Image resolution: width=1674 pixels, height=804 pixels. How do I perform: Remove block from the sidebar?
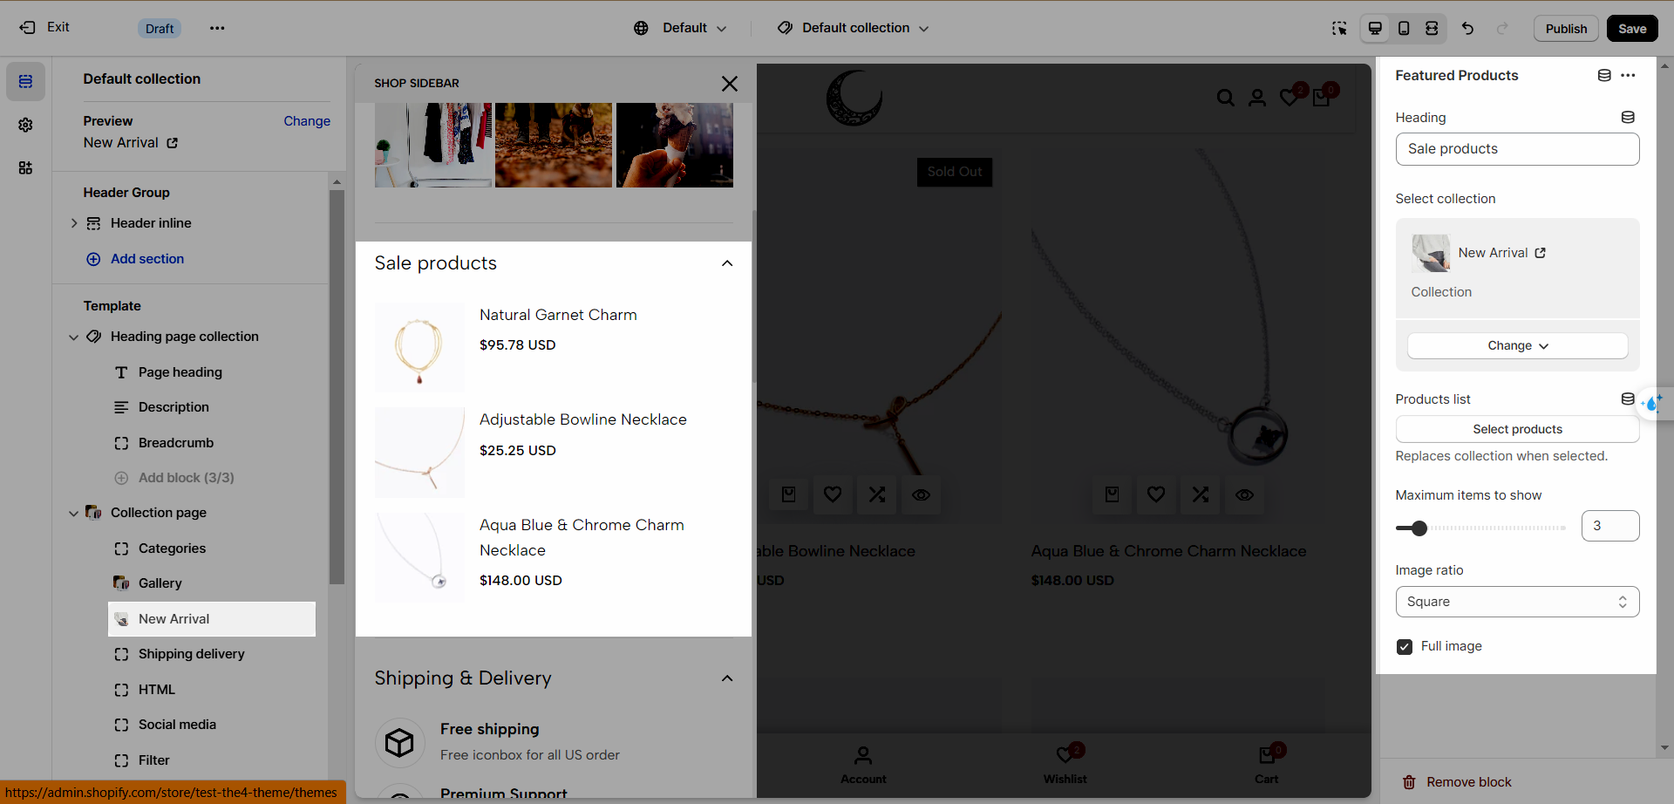click(1457, 782)
